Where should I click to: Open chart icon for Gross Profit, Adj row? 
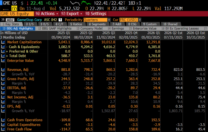click(3, 79)
